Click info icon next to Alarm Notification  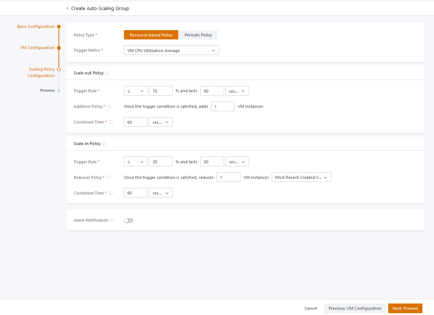112,221
